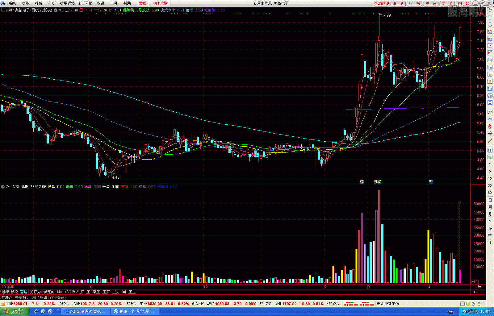The width and height of the screenshot is (494, 316).
Task: Open the 系统 menu
Action: point(12,3)
